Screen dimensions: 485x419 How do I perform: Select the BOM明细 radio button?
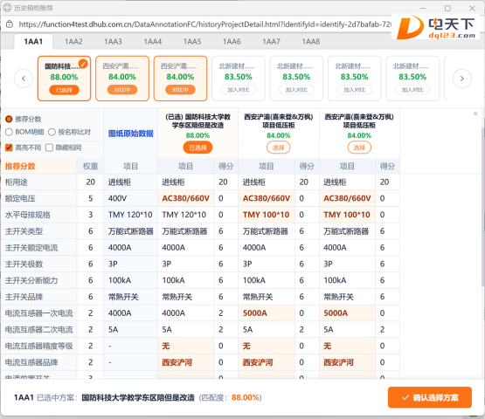pyautogui.click(x=9, y=133)
